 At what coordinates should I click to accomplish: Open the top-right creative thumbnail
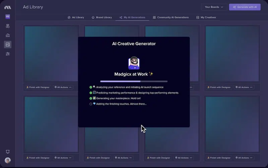pos(232,54)
